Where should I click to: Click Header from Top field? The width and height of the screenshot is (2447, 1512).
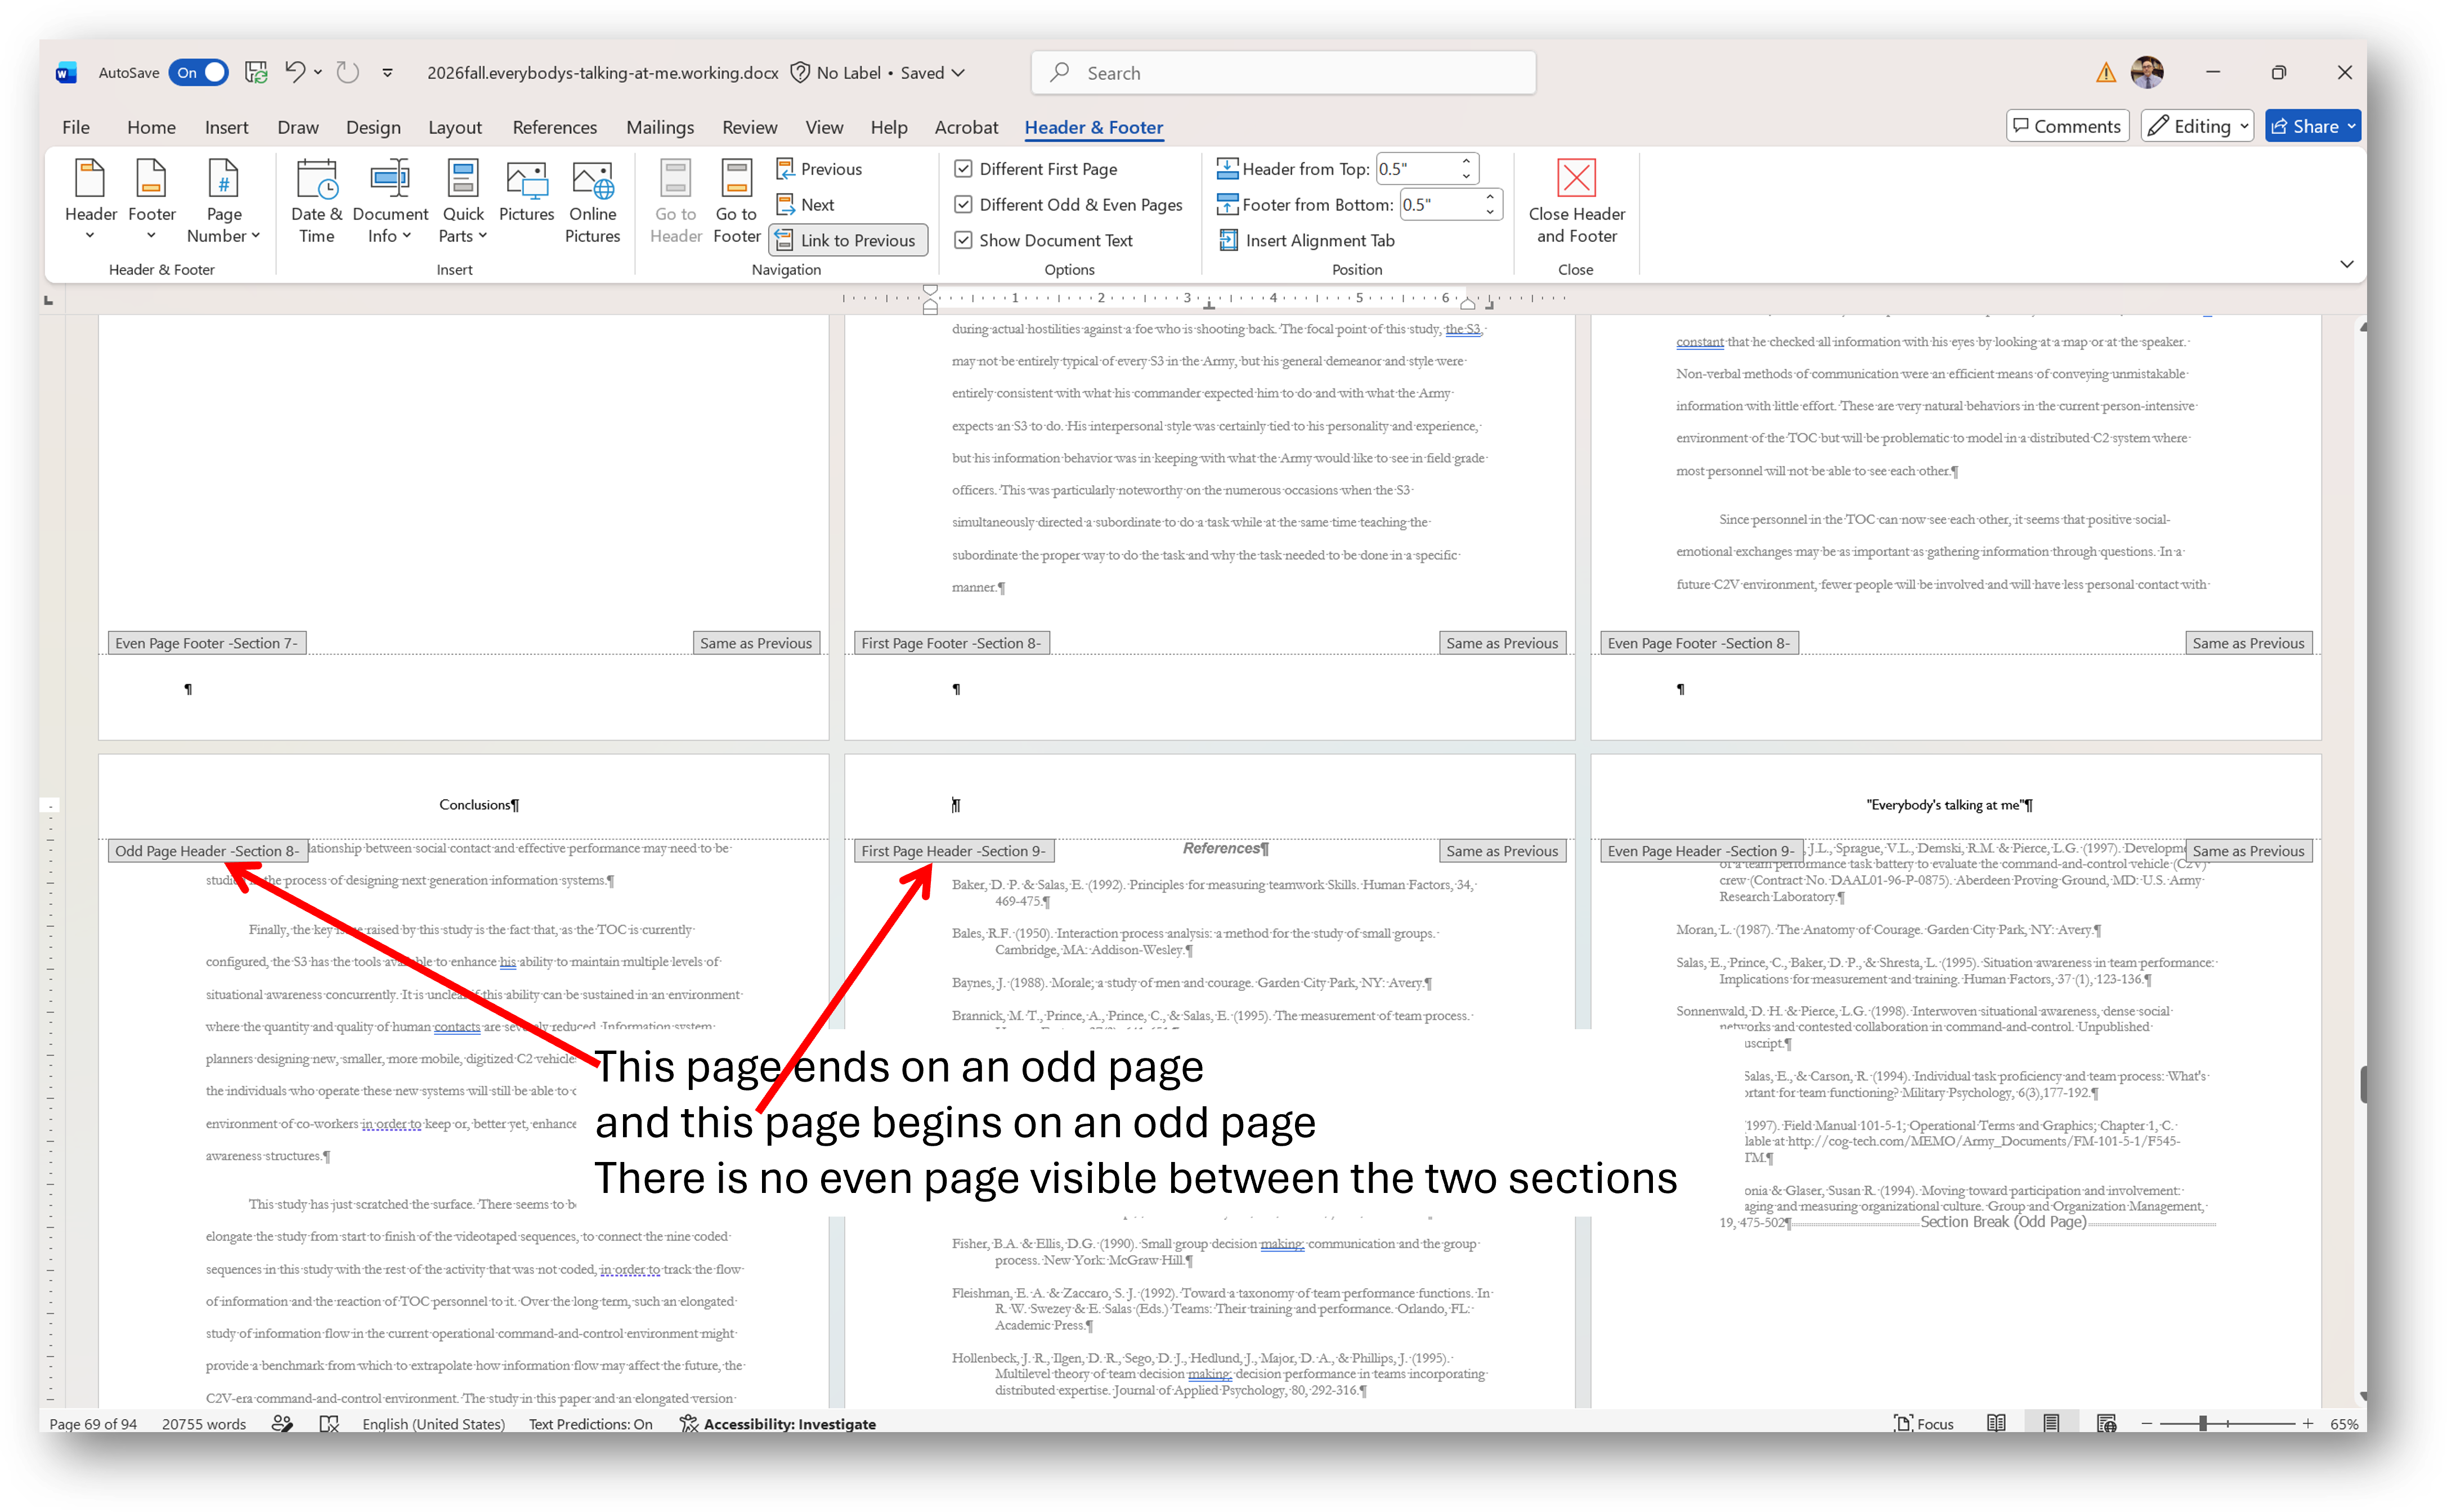click(1416, 169)
